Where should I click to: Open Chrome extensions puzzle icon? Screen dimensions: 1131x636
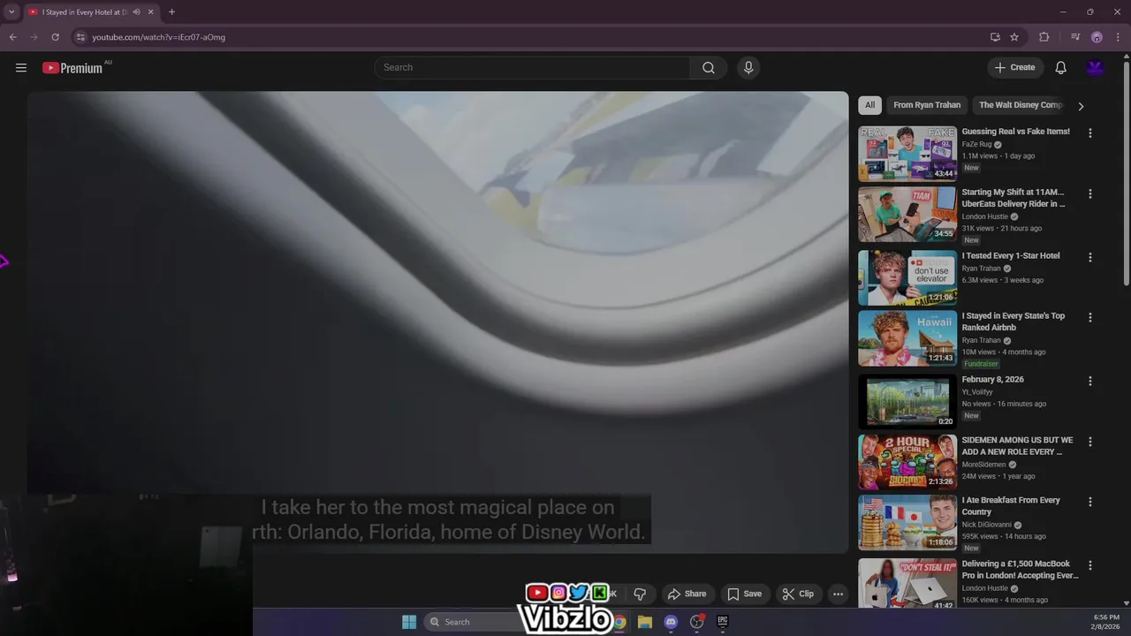click(x=1044, y=37)
